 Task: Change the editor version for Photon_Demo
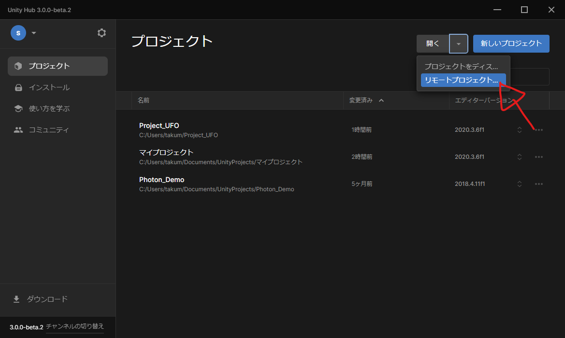pyautogui.click(x=519, y=184)
